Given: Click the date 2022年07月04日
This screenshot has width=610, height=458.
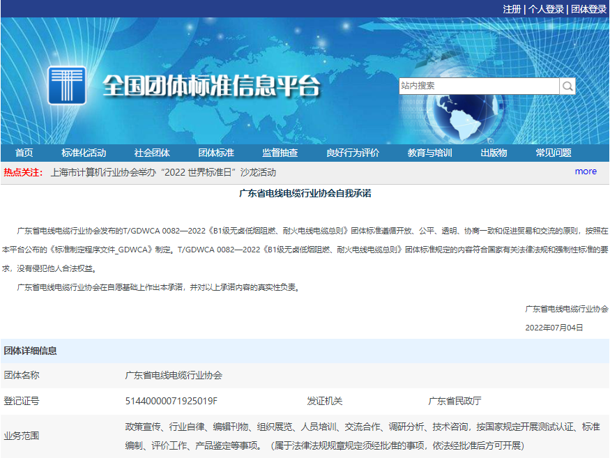Looking at the screenshot, I should (x=554, y=328).
